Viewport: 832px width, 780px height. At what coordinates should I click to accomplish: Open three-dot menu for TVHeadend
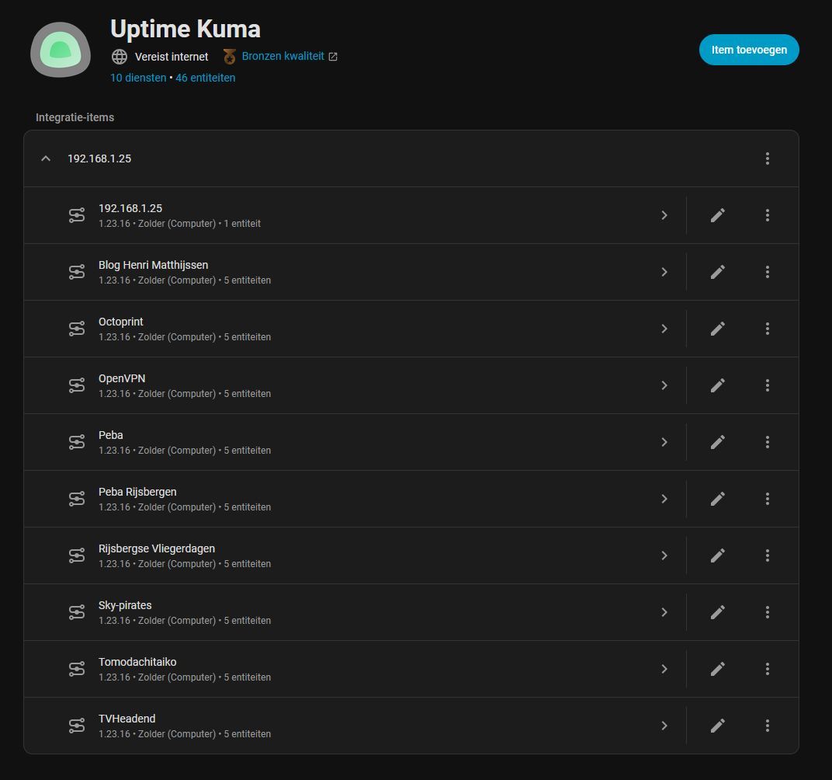[x=767, y=726]
